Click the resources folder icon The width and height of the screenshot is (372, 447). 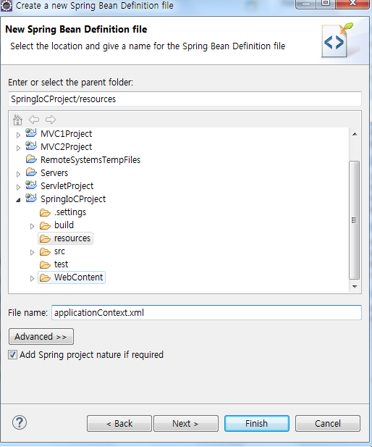coord(45,238)
